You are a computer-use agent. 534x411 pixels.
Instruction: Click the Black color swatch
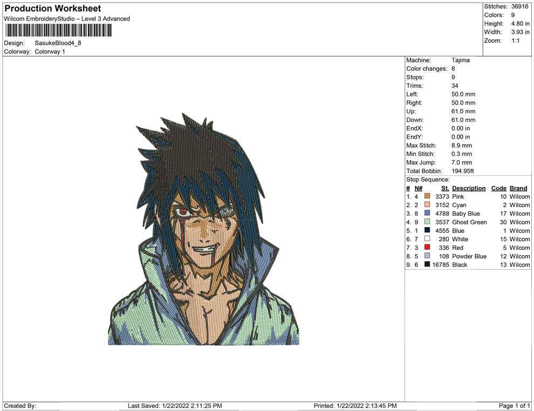427,264
